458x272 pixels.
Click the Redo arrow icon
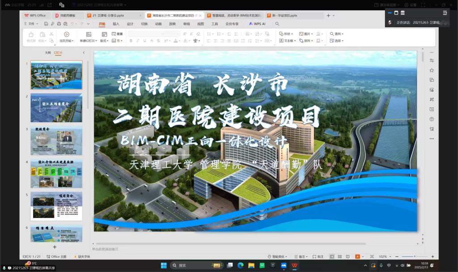click(82, 24)
